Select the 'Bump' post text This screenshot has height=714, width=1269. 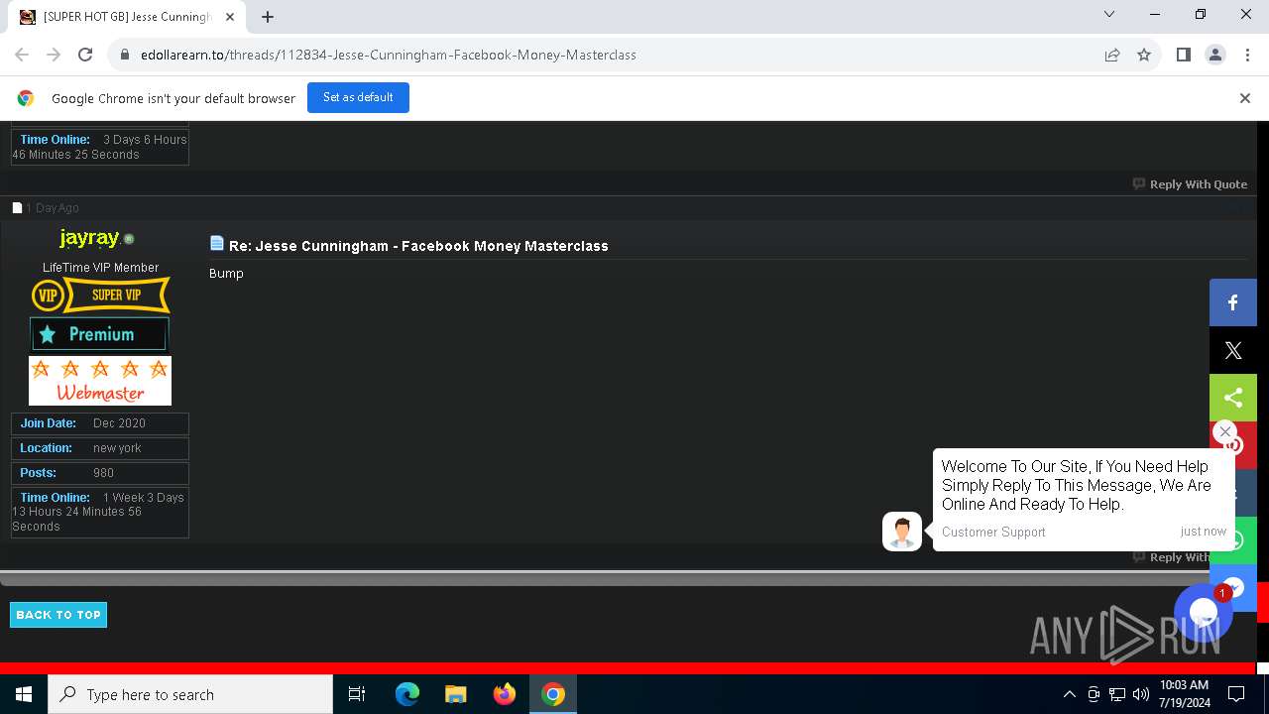click(x=226, y=274)
